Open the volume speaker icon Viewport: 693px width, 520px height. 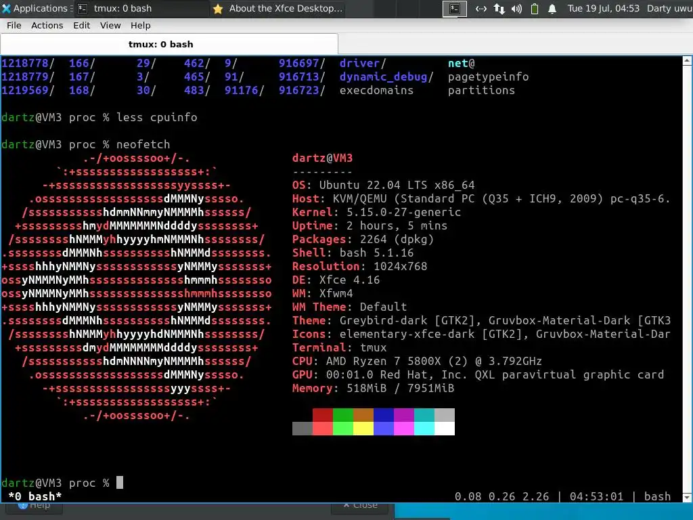(516, 8)
